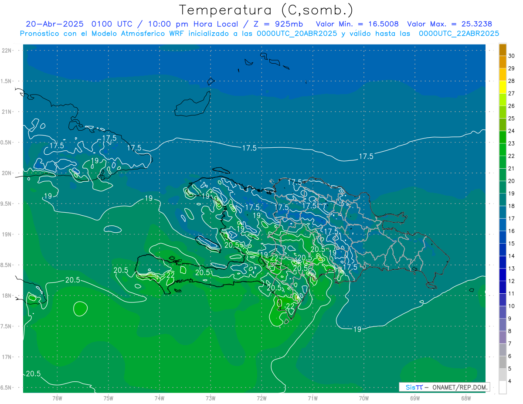
Task: Click the '22N' latitude axis label
Action: pos(7,50)
